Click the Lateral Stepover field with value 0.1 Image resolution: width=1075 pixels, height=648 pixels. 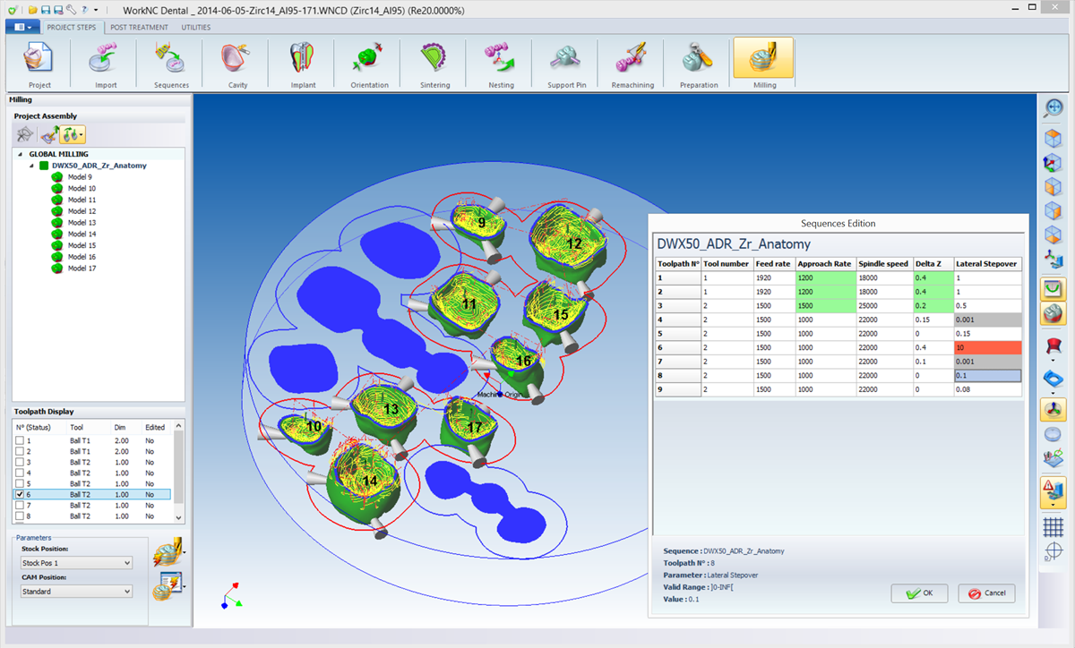pos(987,376)
